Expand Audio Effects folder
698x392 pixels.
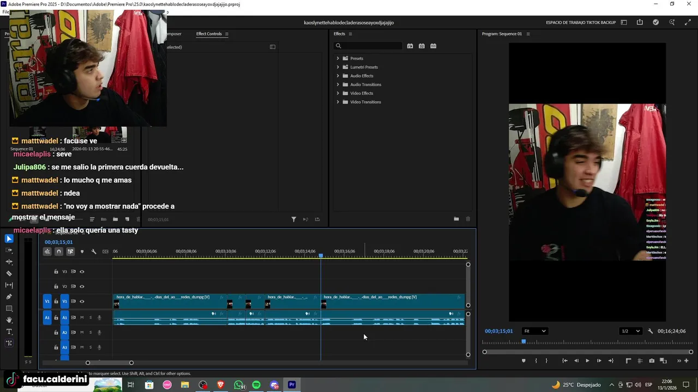pos(338,76)
